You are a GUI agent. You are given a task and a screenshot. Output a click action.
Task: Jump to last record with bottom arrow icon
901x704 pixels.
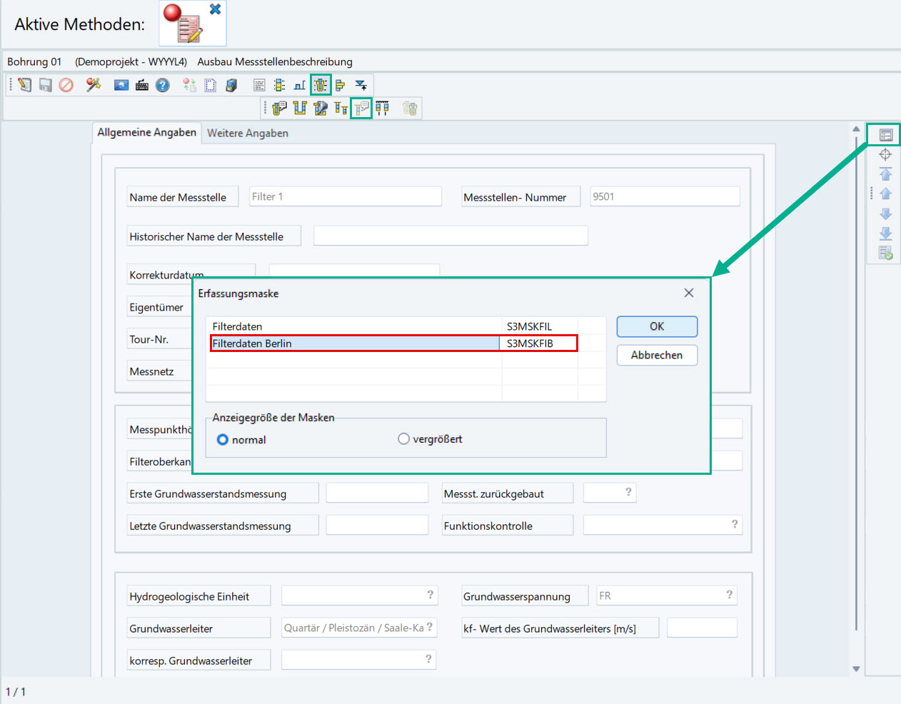(885, 233)
